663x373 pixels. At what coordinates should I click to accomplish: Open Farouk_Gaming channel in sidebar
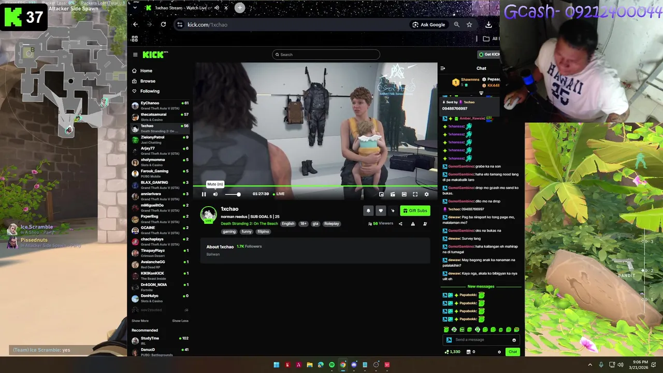161,173
